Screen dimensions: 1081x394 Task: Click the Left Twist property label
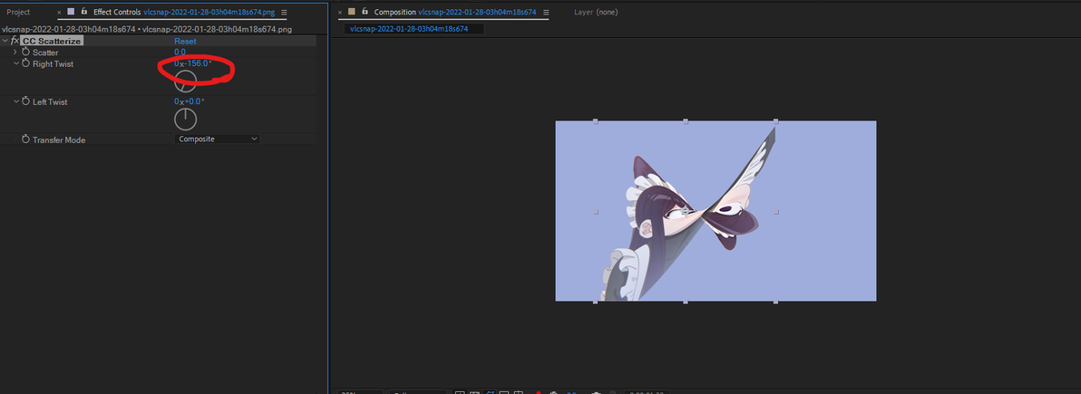(50, 102)
